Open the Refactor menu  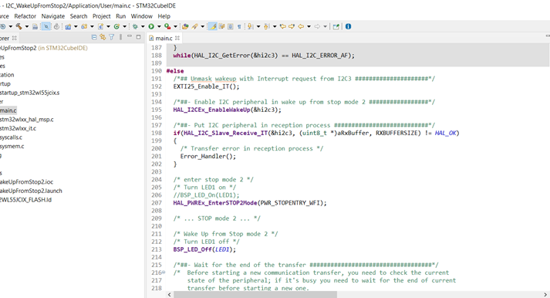click(x=25, y=16)
